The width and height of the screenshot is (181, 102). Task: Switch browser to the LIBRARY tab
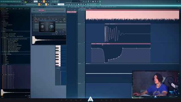pos(21,9)
